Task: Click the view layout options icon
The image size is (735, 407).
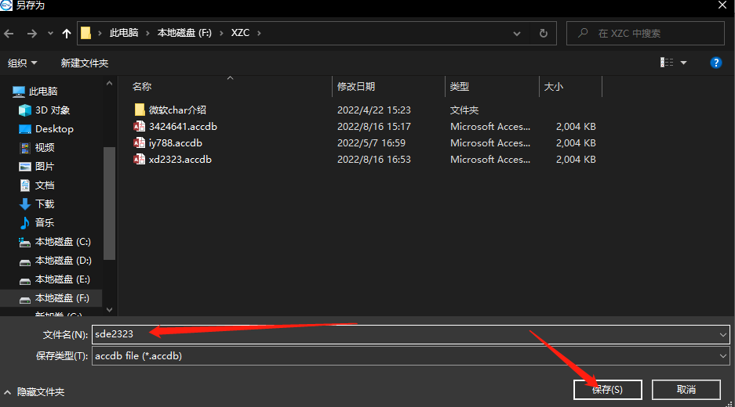Action: coord(668,63)
